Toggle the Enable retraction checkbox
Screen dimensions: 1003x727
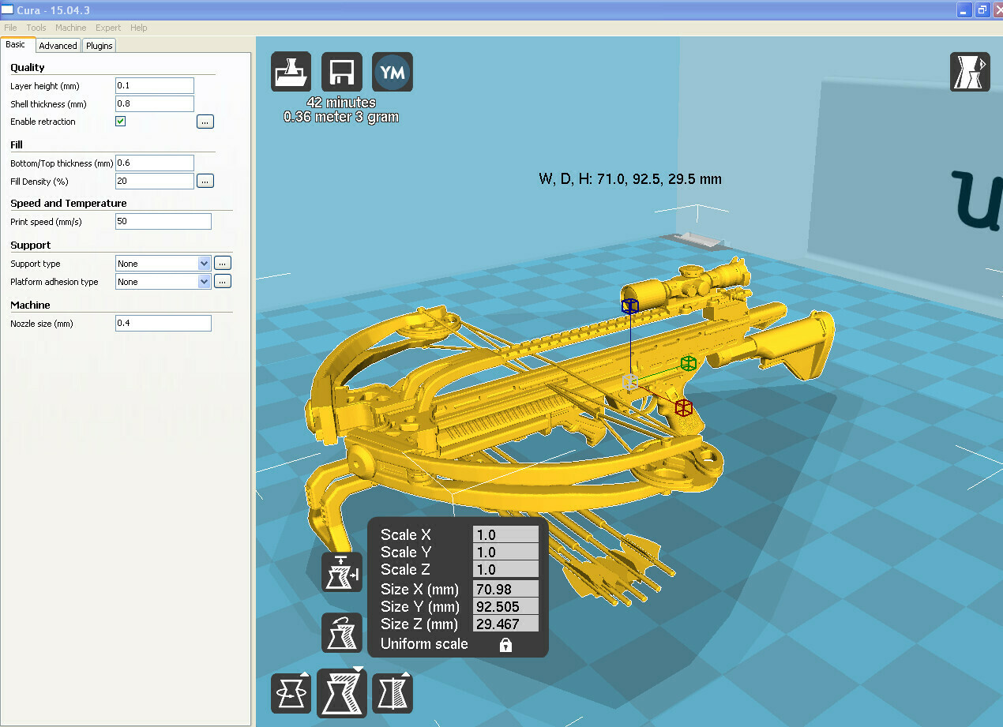120,121
